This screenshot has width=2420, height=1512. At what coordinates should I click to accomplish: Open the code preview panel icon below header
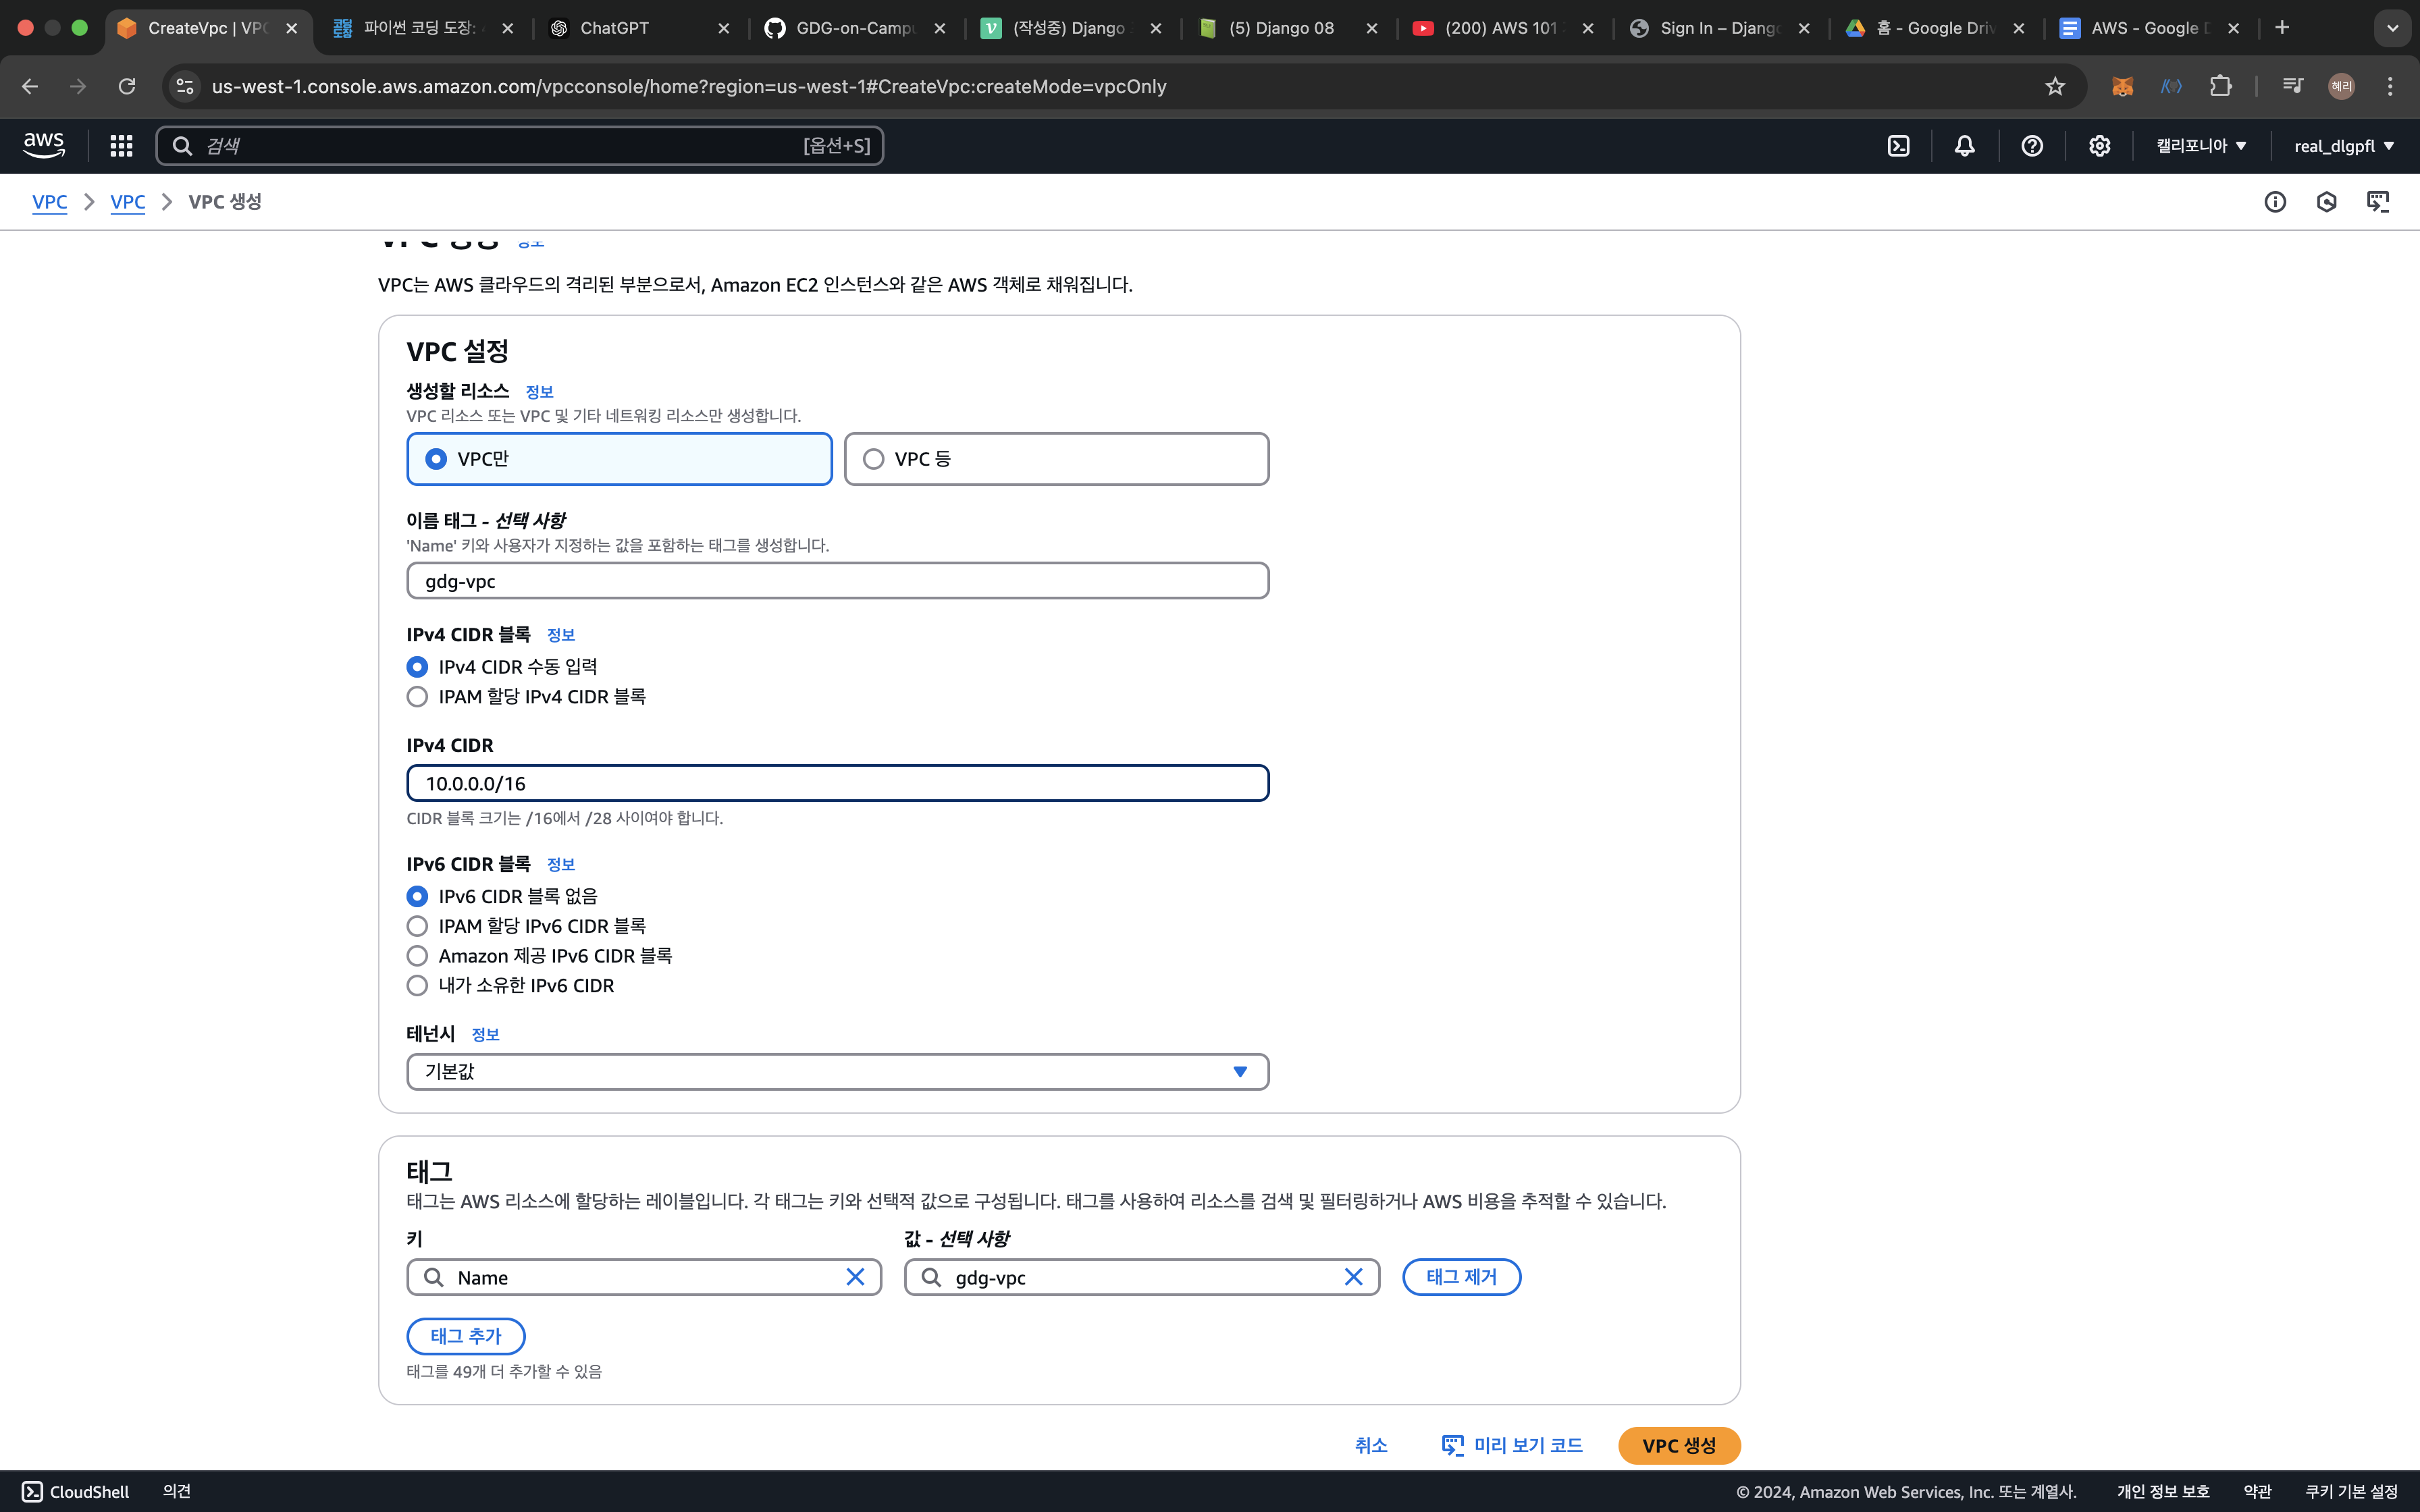point(2378,202)
